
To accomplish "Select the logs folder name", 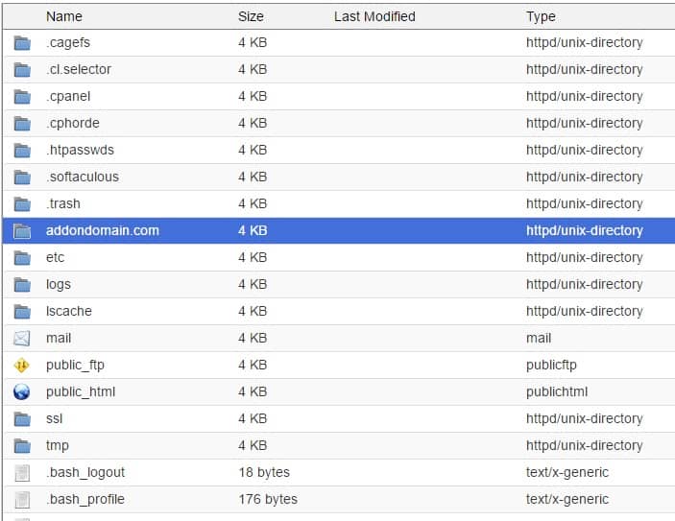I will click(x=59, y=284).
